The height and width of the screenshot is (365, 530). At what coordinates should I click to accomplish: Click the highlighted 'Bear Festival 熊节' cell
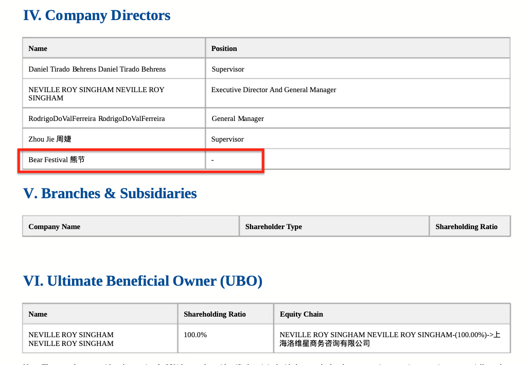(57, 160)
